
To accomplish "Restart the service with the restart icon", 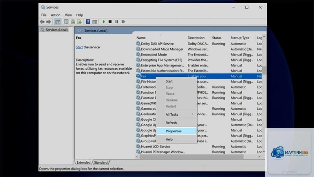I will pos(123,22).
